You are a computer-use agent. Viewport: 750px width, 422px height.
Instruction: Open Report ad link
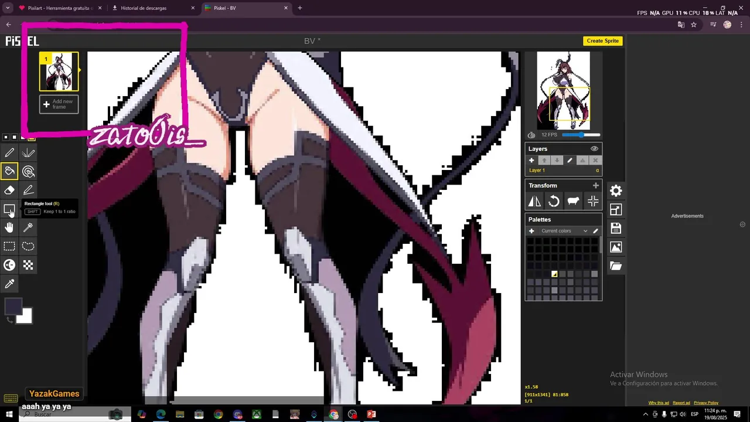(681, 403)
